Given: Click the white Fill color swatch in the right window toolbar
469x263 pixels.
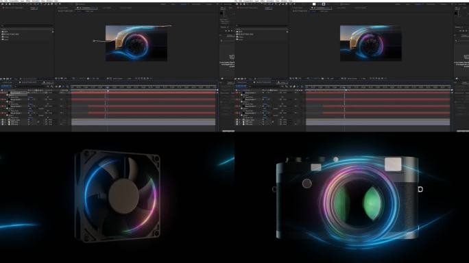Looking at the screenshot, I should 314,4.
